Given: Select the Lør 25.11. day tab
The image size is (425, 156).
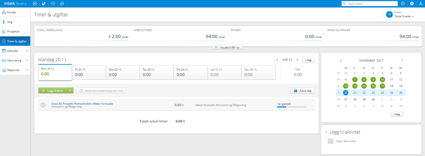Looking at the screenshot, I should (225, 72).
